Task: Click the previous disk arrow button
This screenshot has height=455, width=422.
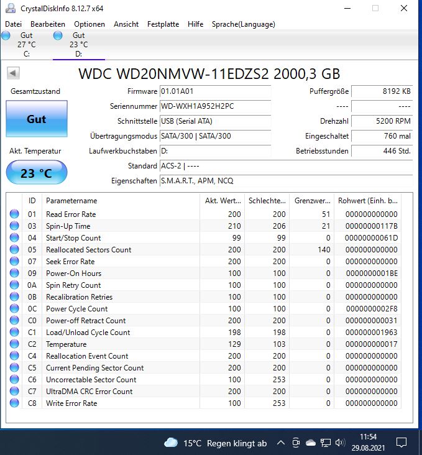Action: click(x=13, y=73)
